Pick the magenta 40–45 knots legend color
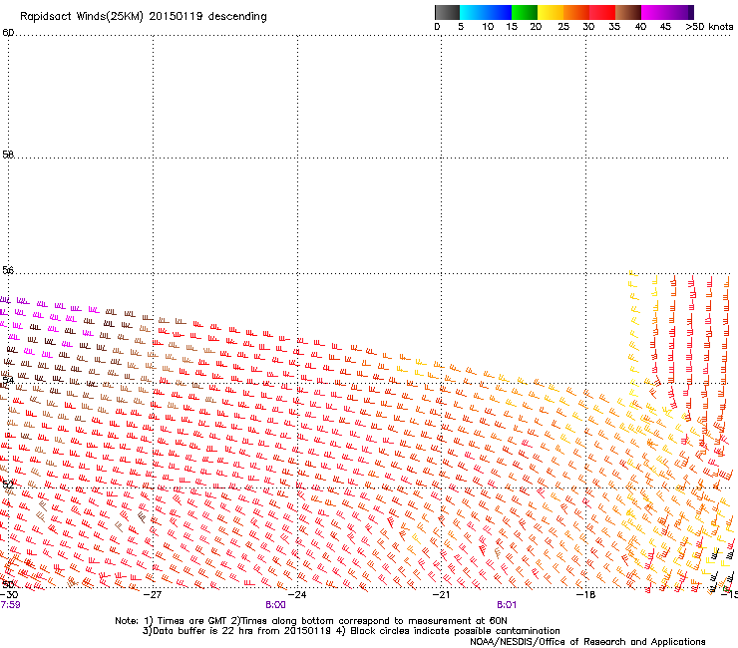 [654, 12]
